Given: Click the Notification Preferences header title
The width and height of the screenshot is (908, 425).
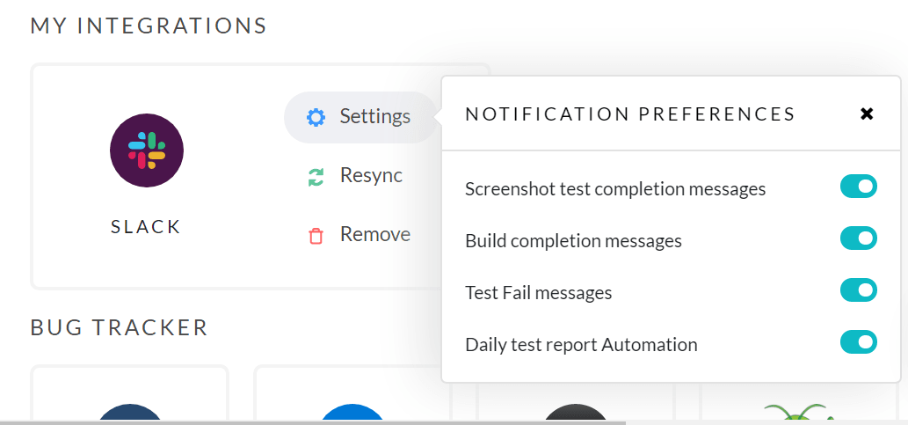Looking at the screenshot, I should point(629,114).
